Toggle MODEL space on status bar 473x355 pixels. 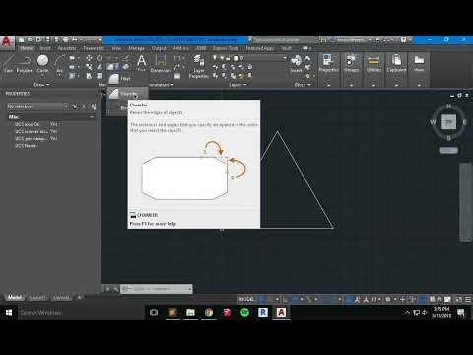tap(246, 299)
